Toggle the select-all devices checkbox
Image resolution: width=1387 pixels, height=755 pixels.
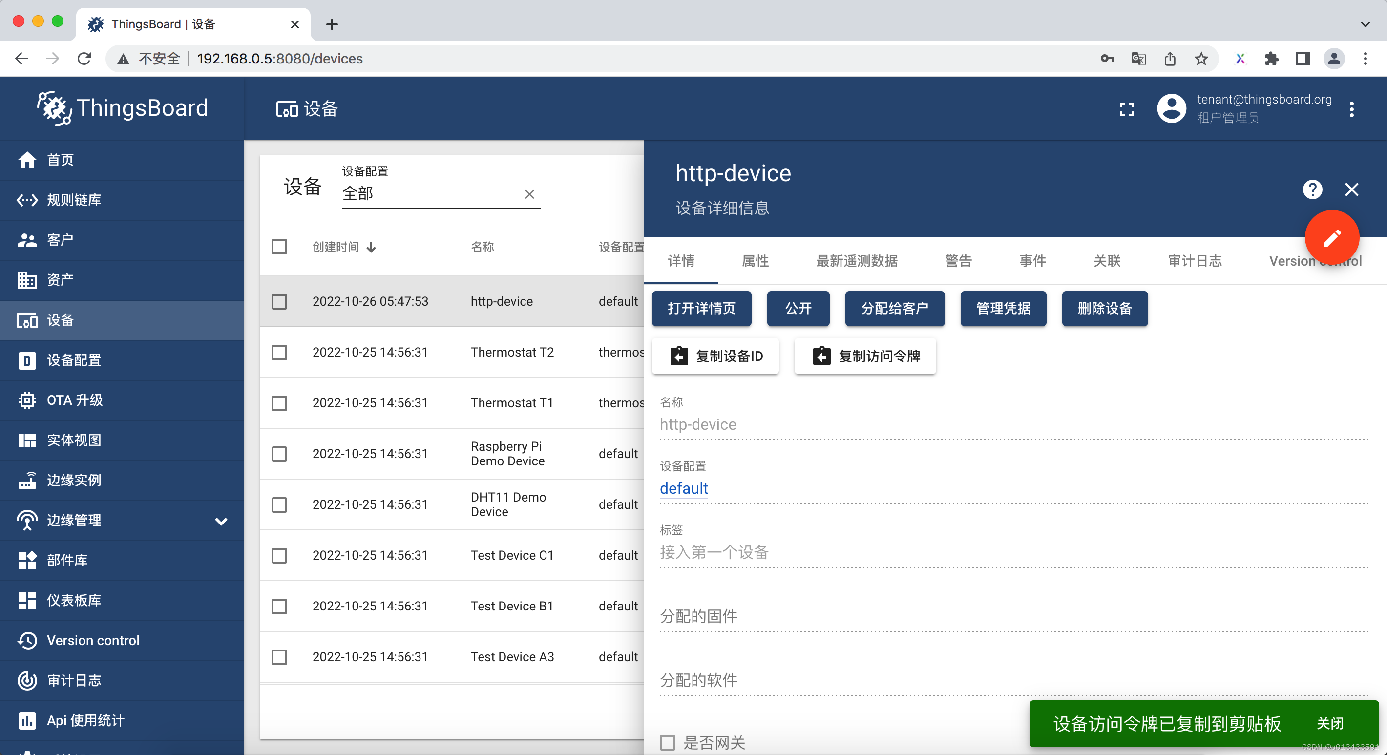279,247
